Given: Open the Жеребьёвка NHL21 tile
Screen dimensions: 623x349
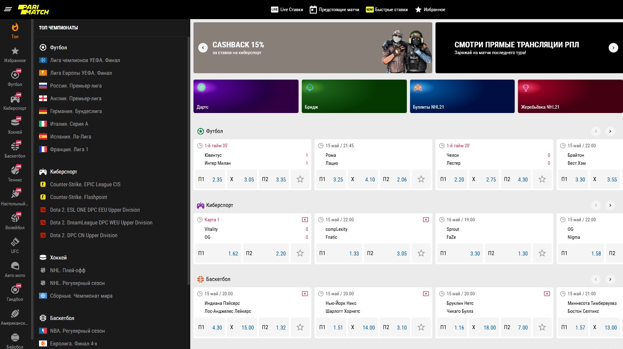Looking at the screenshot, I should (570, 96).
